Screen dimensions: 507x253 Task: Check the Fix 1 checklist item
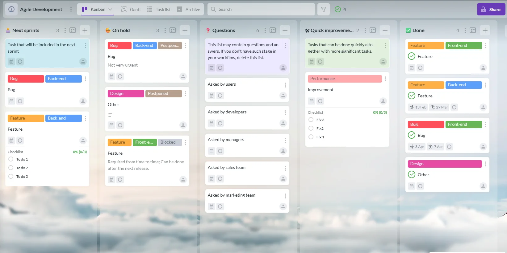click(x=311, y=137)
